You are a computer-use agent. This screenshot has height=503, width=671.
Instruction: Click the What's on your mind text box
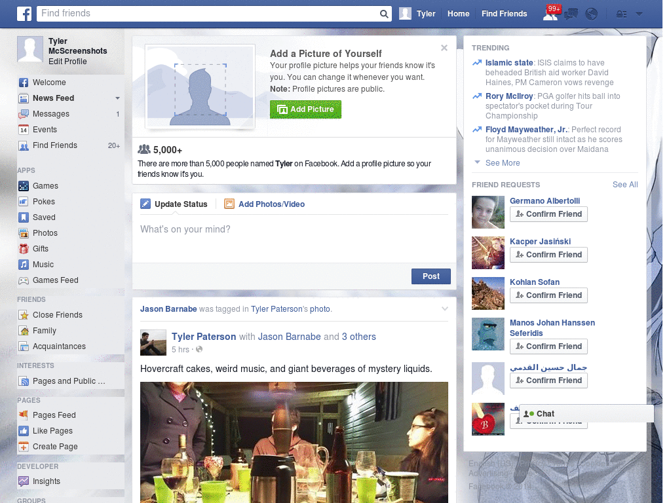(294, 238)
